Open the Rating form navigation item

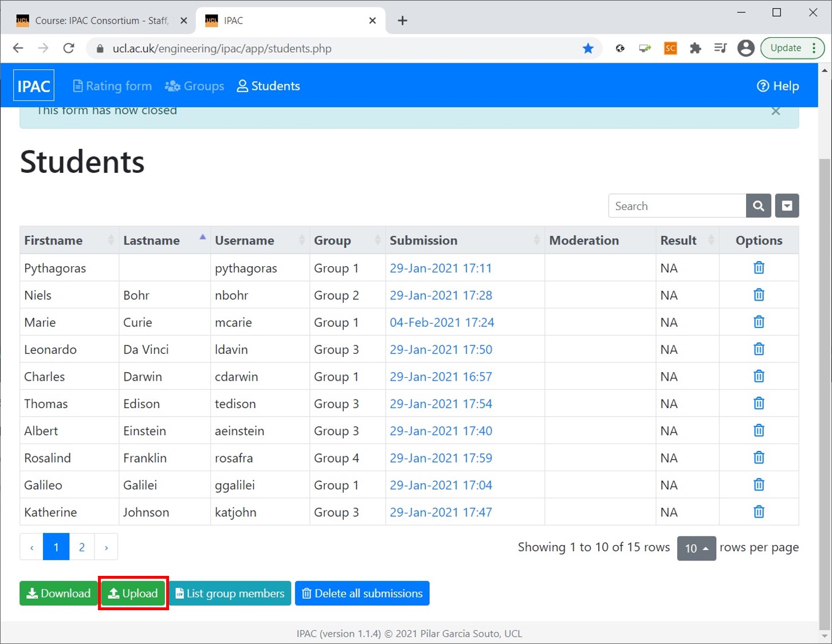(x=113, y=86)
